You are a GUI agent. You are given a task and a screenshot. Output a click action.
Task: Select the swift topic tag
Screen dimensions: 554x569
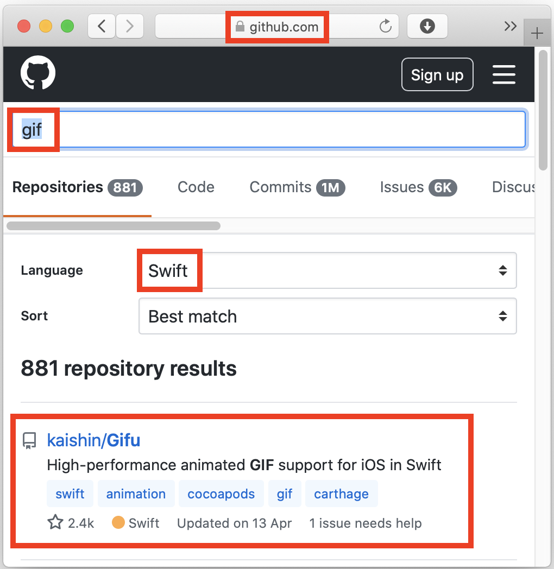[x=70, y=494]
